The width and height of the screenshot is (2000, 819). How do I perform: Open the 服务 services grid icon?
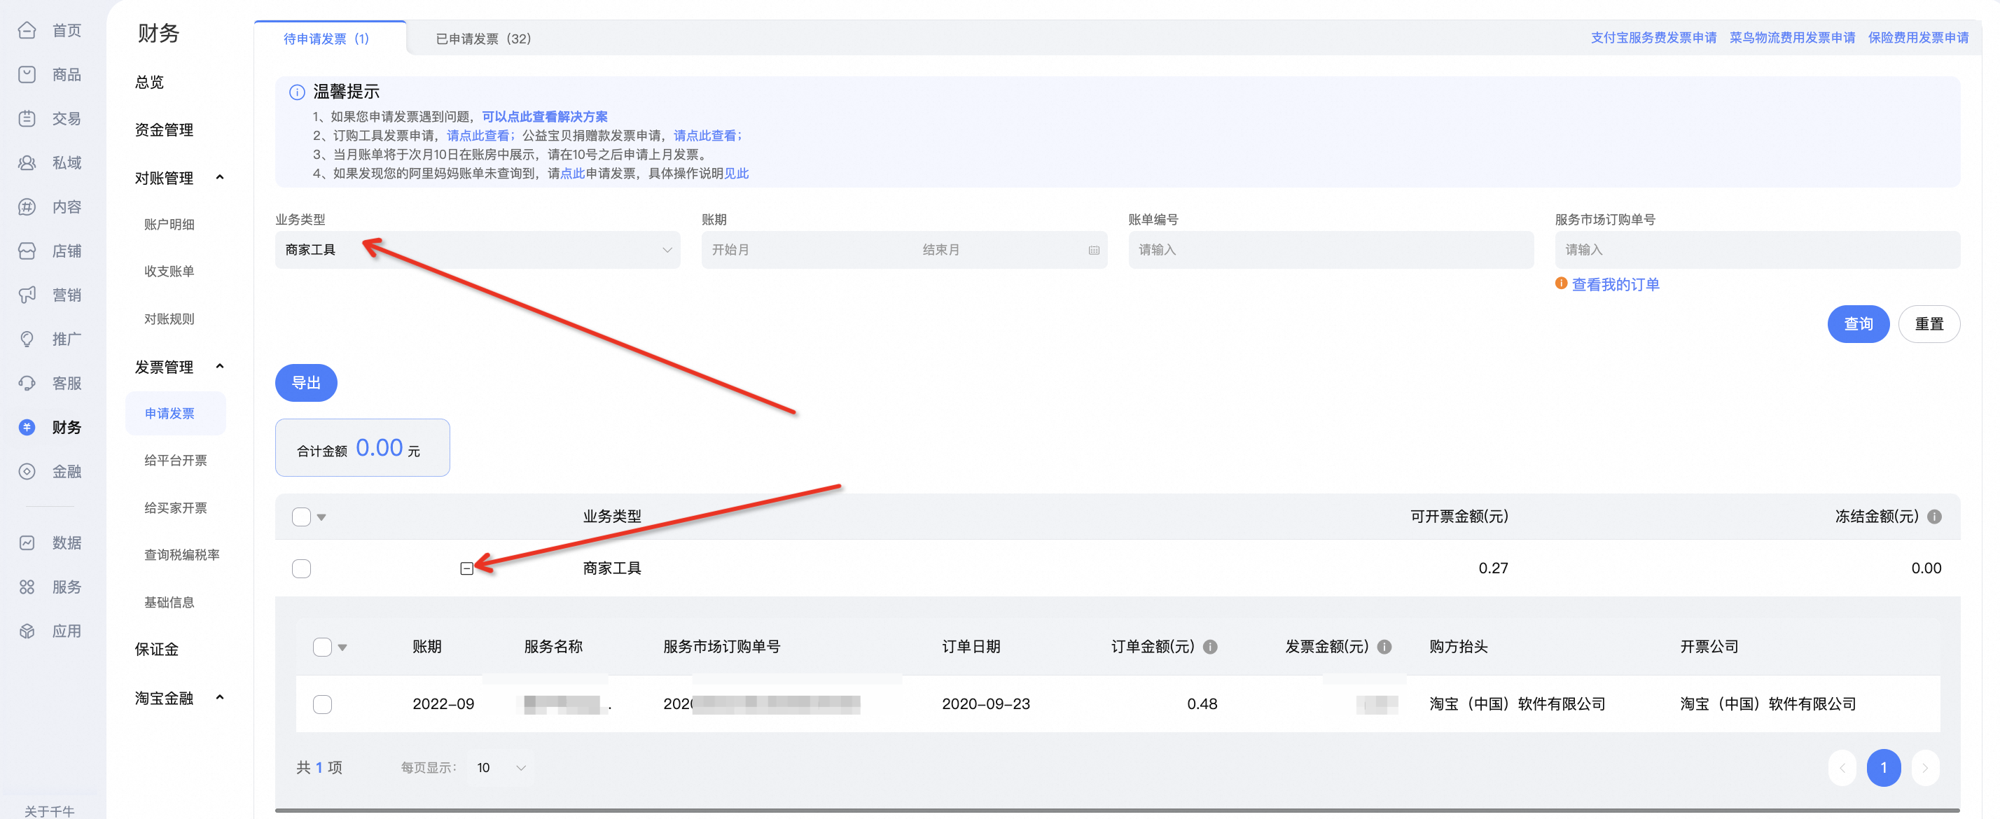[27, 588]
